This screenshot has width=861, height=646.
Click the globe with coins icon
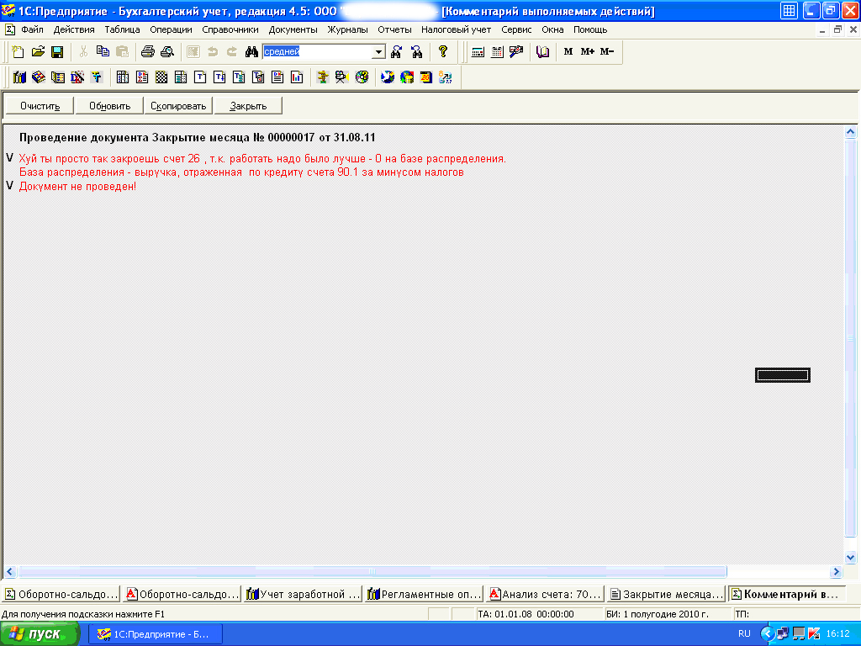point(407,77)
